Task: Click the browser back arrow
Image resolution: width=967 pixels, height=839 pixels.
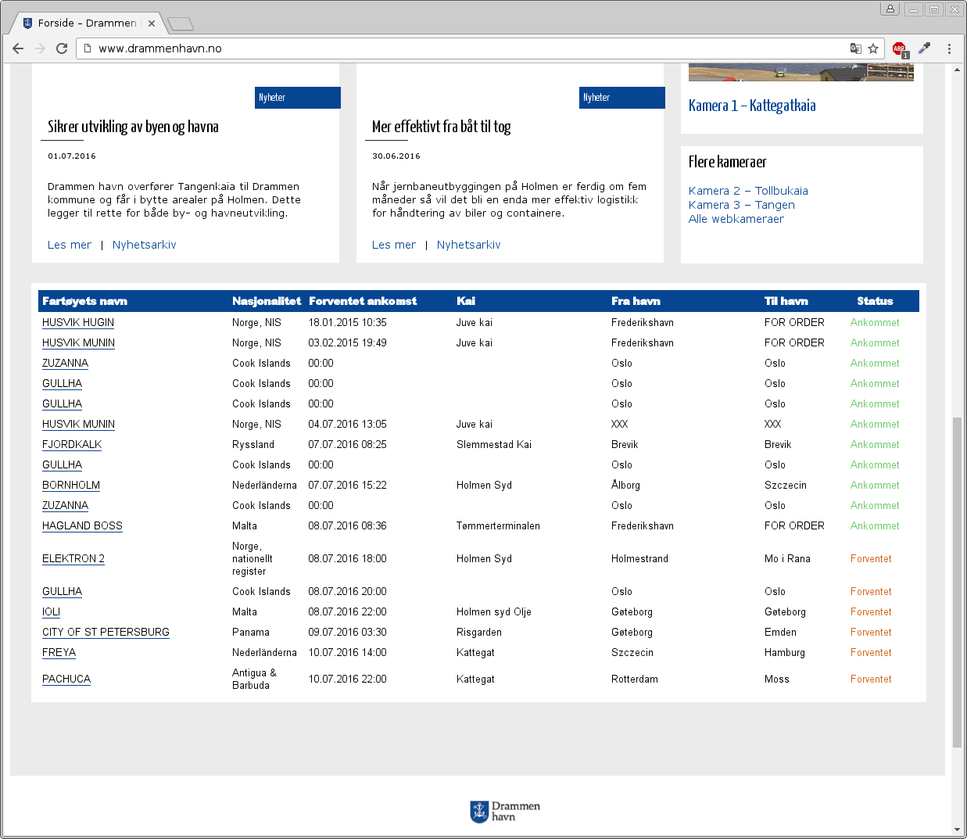Action: coord(18,48)
